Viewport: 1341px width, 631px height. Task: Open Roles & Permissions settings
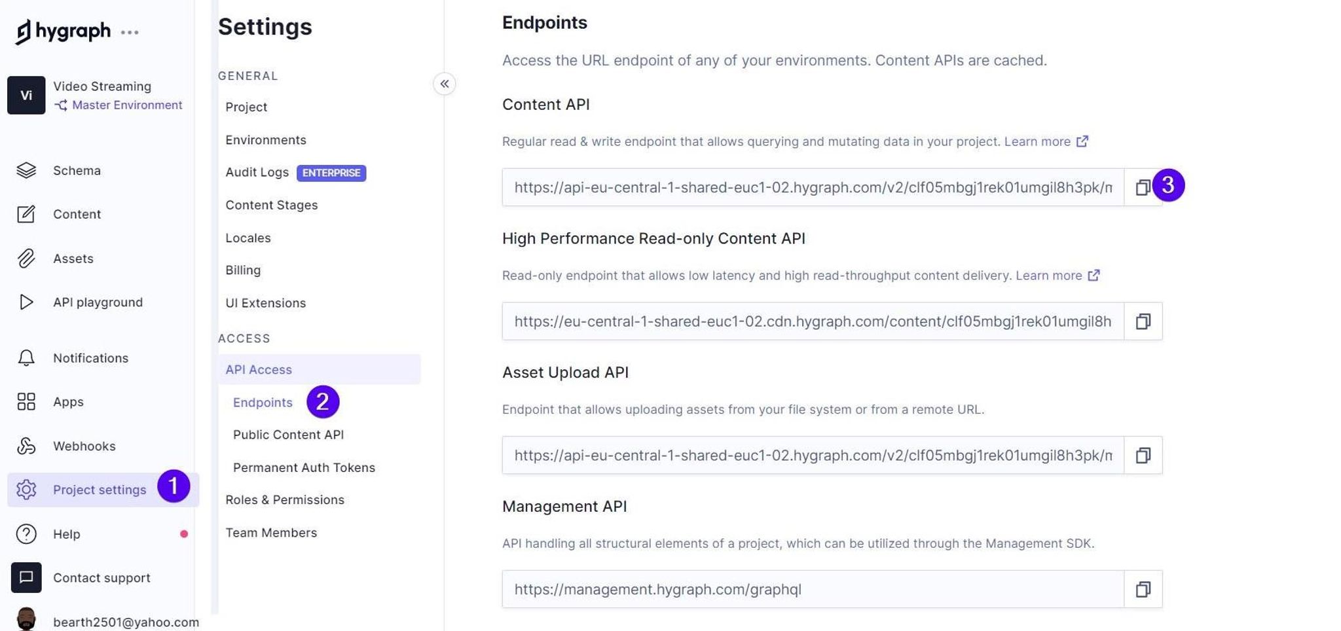click(x=285, y=499)
